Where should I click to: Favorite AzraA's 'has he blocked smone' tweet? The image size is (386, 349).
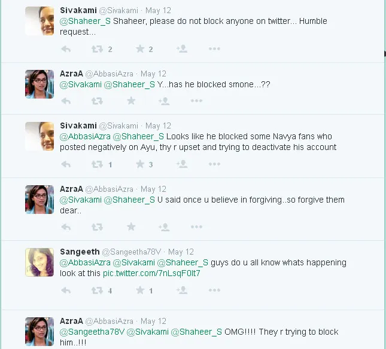[132, 101]
